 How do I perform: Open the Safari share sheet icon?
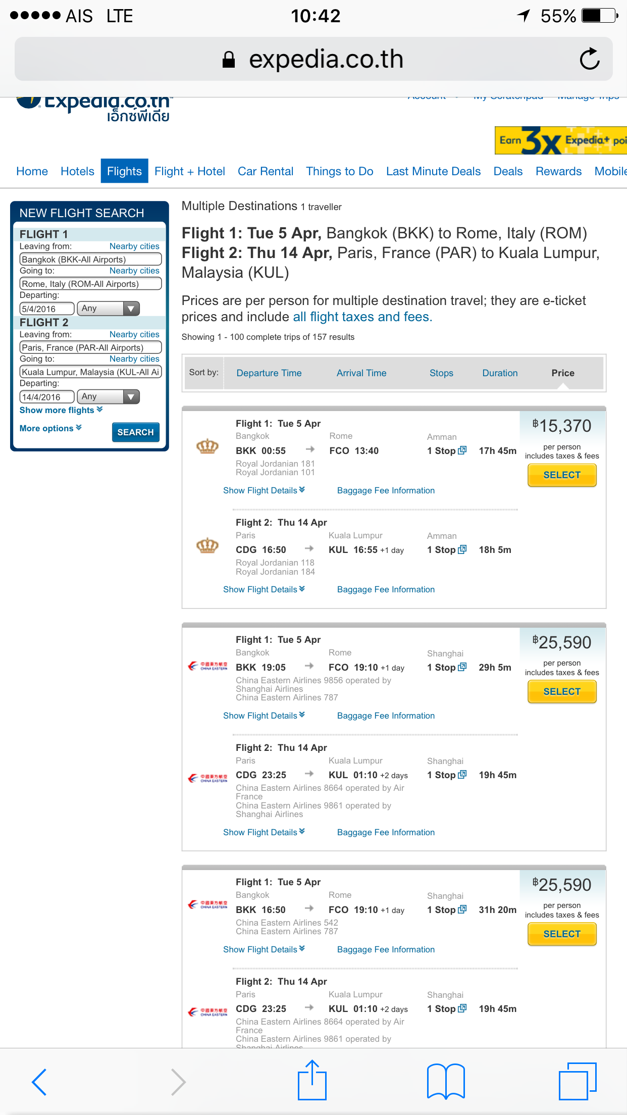(312, 1080)
